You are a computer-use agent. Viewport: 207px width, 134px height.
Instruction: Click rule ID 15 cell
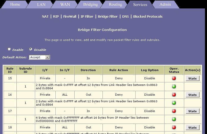10,78
